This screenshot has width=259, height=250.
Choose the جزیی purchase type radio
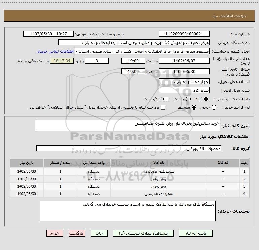point(214,107)
